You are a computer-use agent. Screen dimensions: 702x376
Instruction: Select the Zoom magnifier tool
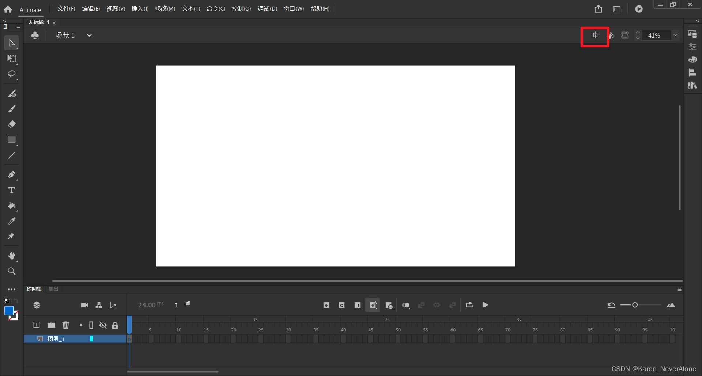[x=12, y=271]
